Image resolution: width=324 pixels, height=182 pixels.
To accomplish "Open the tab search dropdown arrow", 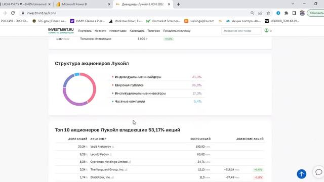I will [x=293, y=4].
